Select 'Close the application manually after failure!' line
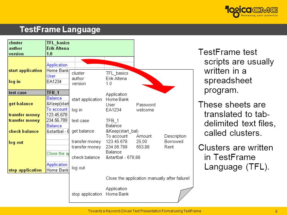Viewport: 287px width, 215px height. click(147, 178)
